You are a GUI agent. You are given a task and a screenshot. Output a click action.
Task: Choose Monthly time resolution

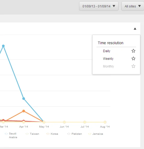108,66
